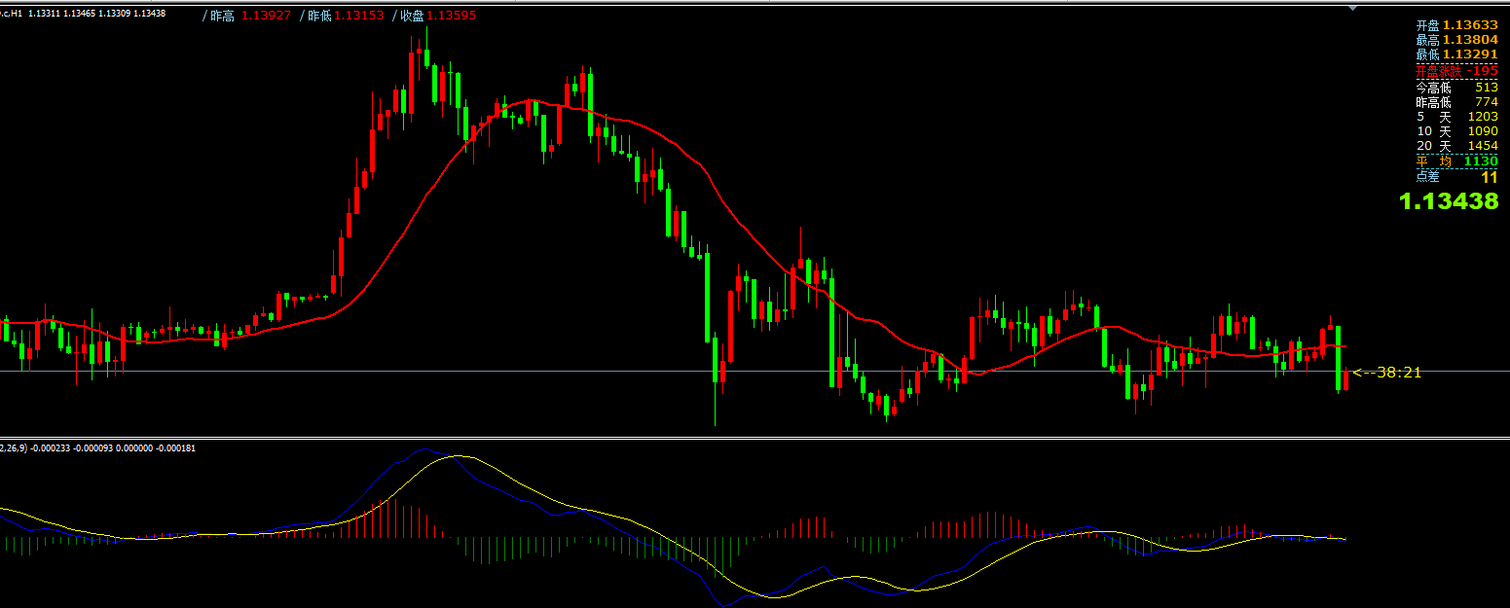This screenshot has height=608, width=1510.
Task: Select the H1 OHLC header text at top-left
Action: [84, 14]
